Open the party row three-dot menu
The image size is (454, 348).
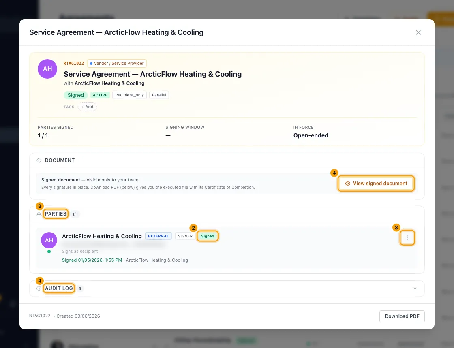(x=407, y=238)
